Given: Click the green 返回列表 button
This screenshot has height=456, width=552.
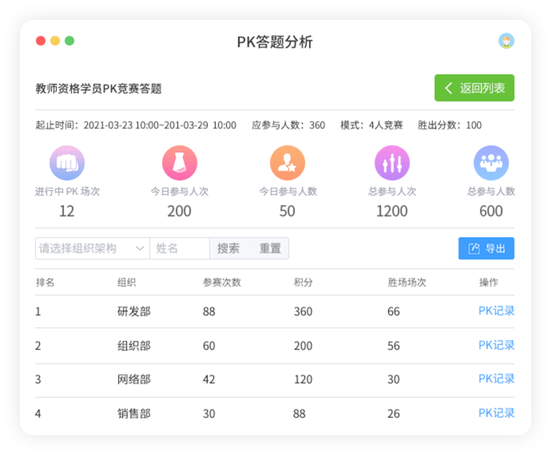Looking at the screenshot, I should 474,88.
